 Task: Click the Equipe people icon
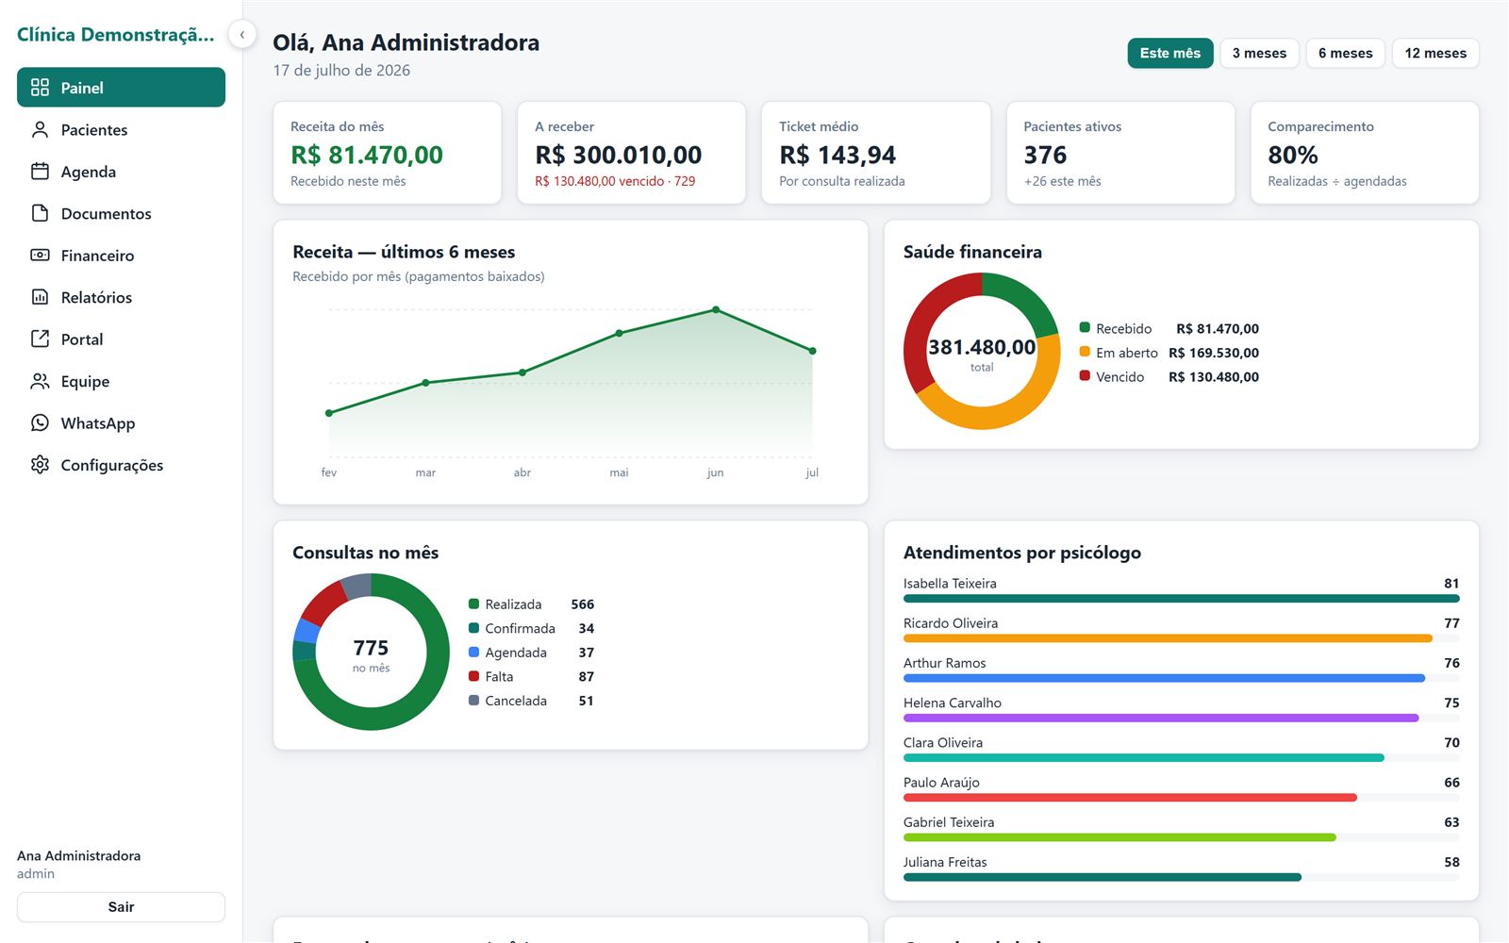click(x=40, y=381)
